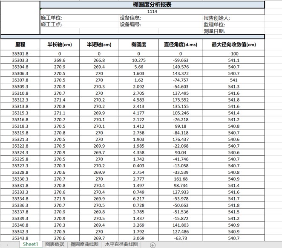This screenshot has width=282, height=248.
Task: Click the cell containing 1114
Action: [x=152, y=12]
